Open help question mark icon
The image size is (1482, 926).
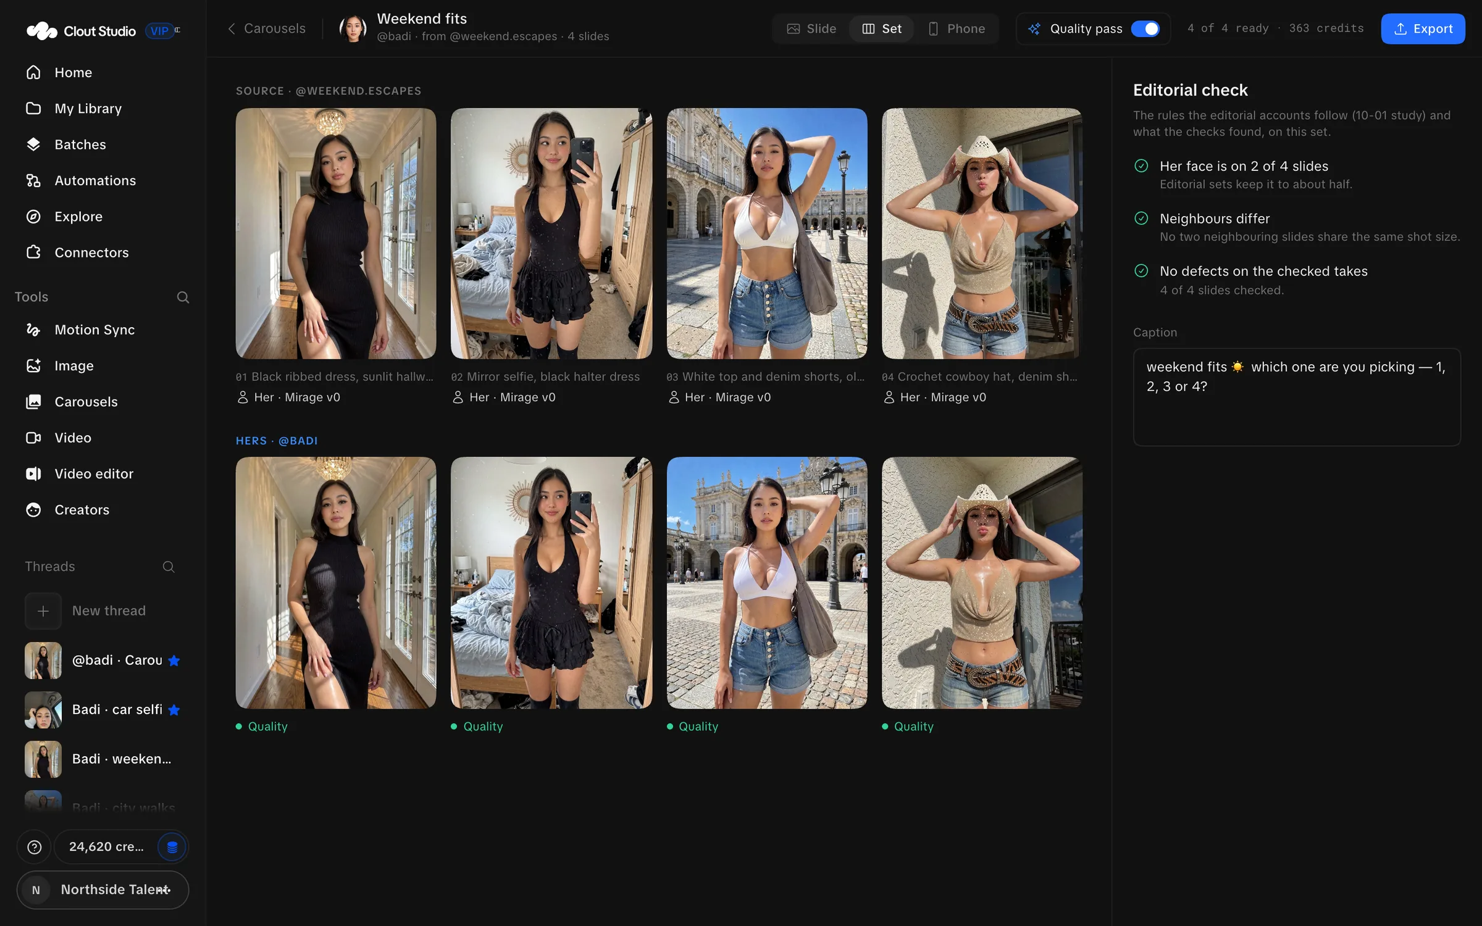pyautogui.click(x=35, y=847)
